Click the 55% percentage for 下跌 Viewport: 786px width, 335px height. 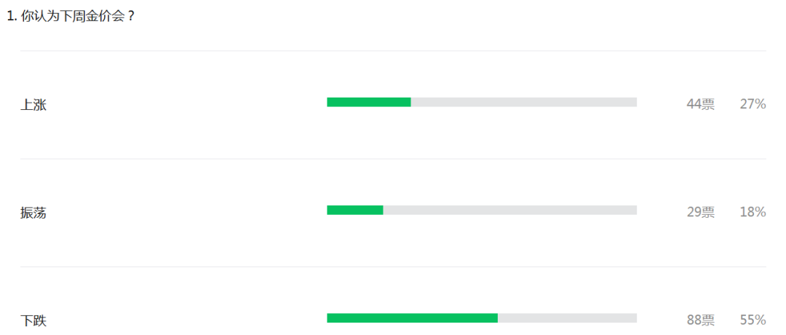pos(753,320)
